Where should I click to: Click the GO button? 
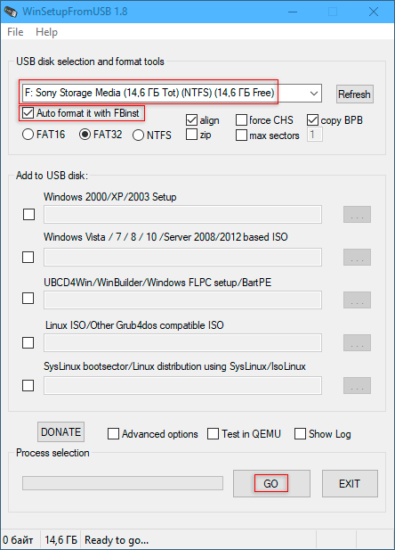point(271,484)
